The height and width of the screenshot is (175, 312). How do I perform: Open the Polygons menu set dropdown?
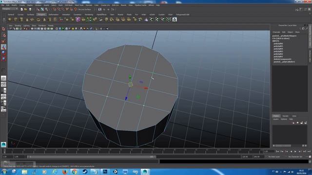[10, 9]
